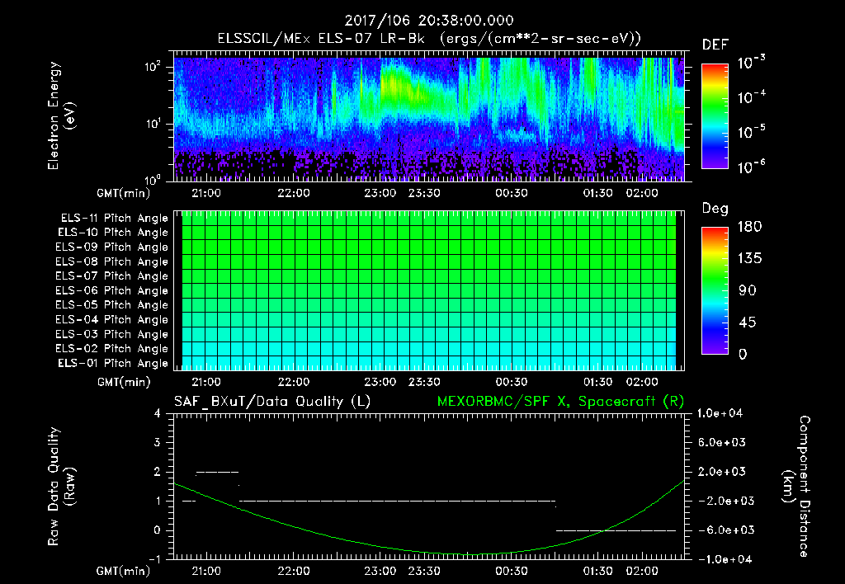845x584 pixels.
Task: Select the ELS-05 Pitch Angle row label
Action: (x=111, y=305)
